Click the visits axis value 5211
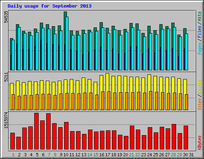 point(6,77)
